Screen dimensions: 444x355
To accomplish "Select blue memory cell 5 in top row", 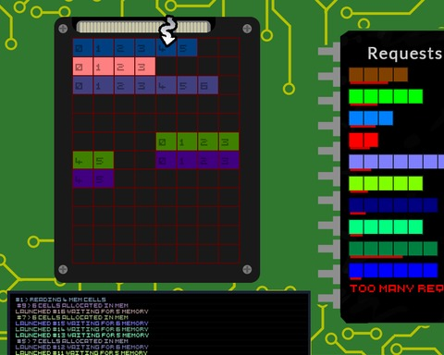I will 187,47.
